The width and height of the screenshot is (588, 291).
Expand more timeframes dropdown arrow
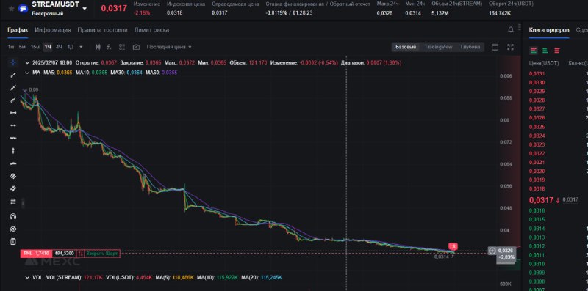82,47
